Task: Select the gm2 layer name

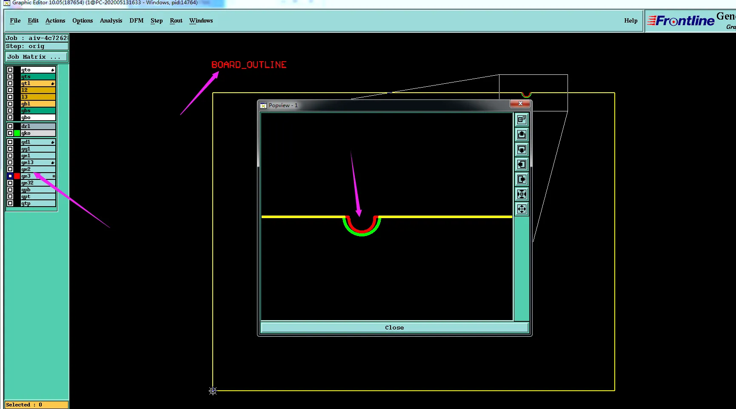Action: [38, 169]
